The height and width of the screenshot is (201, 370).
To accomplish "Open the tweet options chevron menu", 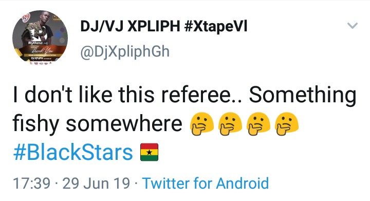I will tap(353, 26).
